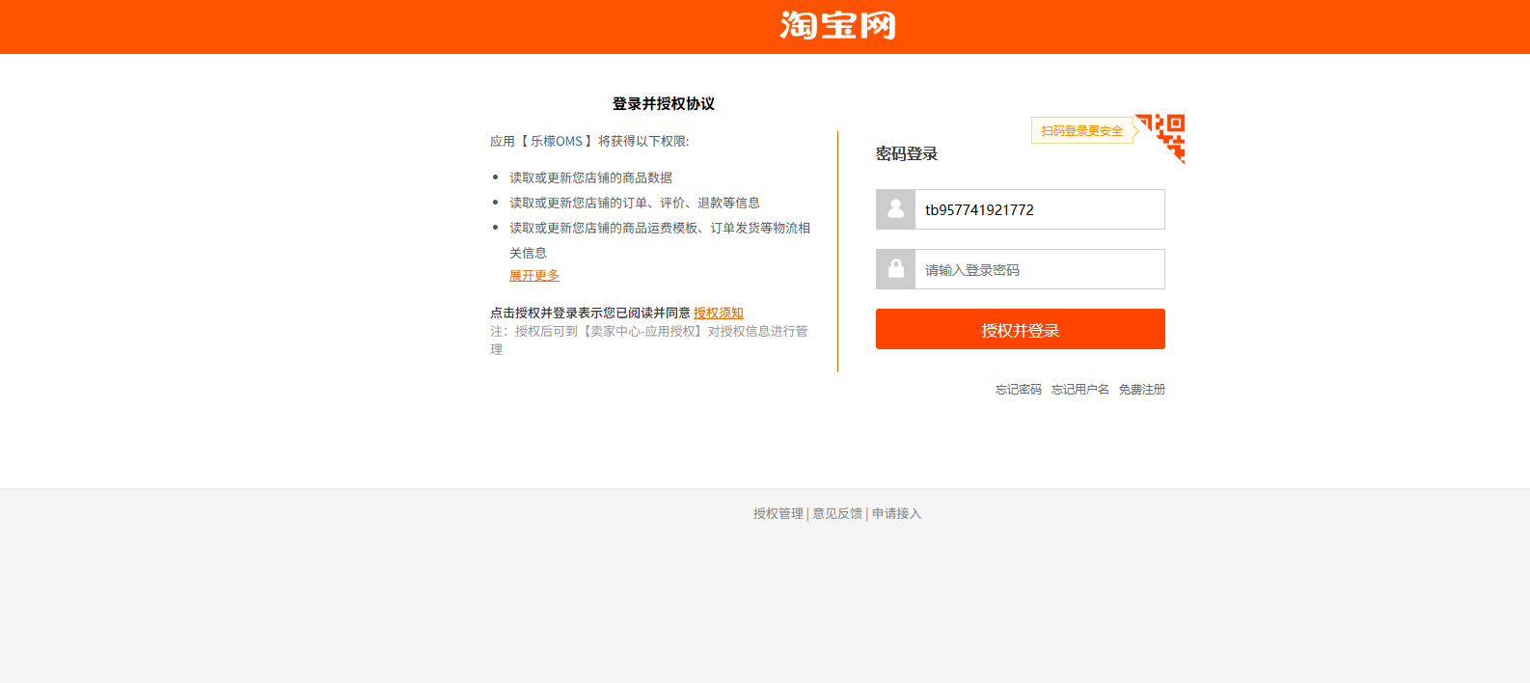Viewport: 1530px width, 683px height.
Task: Focus the login password input field
Action: 1040,269
